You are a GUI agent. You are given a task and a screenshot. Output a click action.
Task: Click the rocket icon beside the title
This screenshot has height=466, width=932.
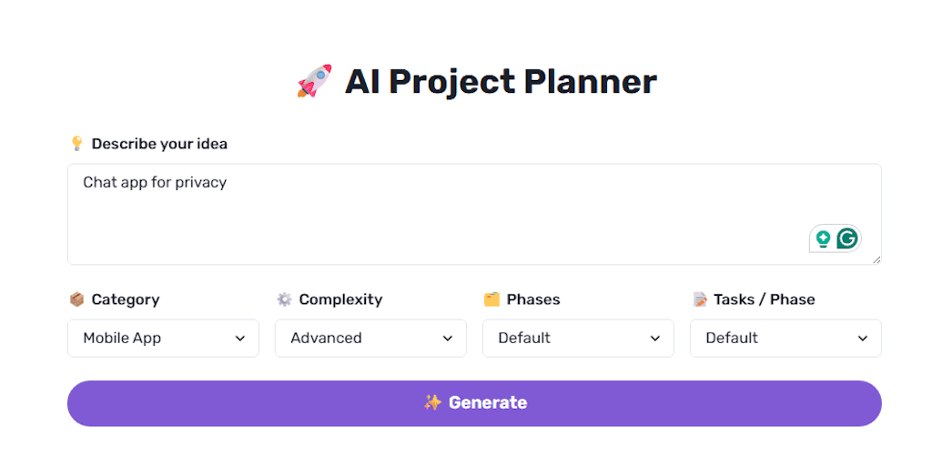(314, 82)
